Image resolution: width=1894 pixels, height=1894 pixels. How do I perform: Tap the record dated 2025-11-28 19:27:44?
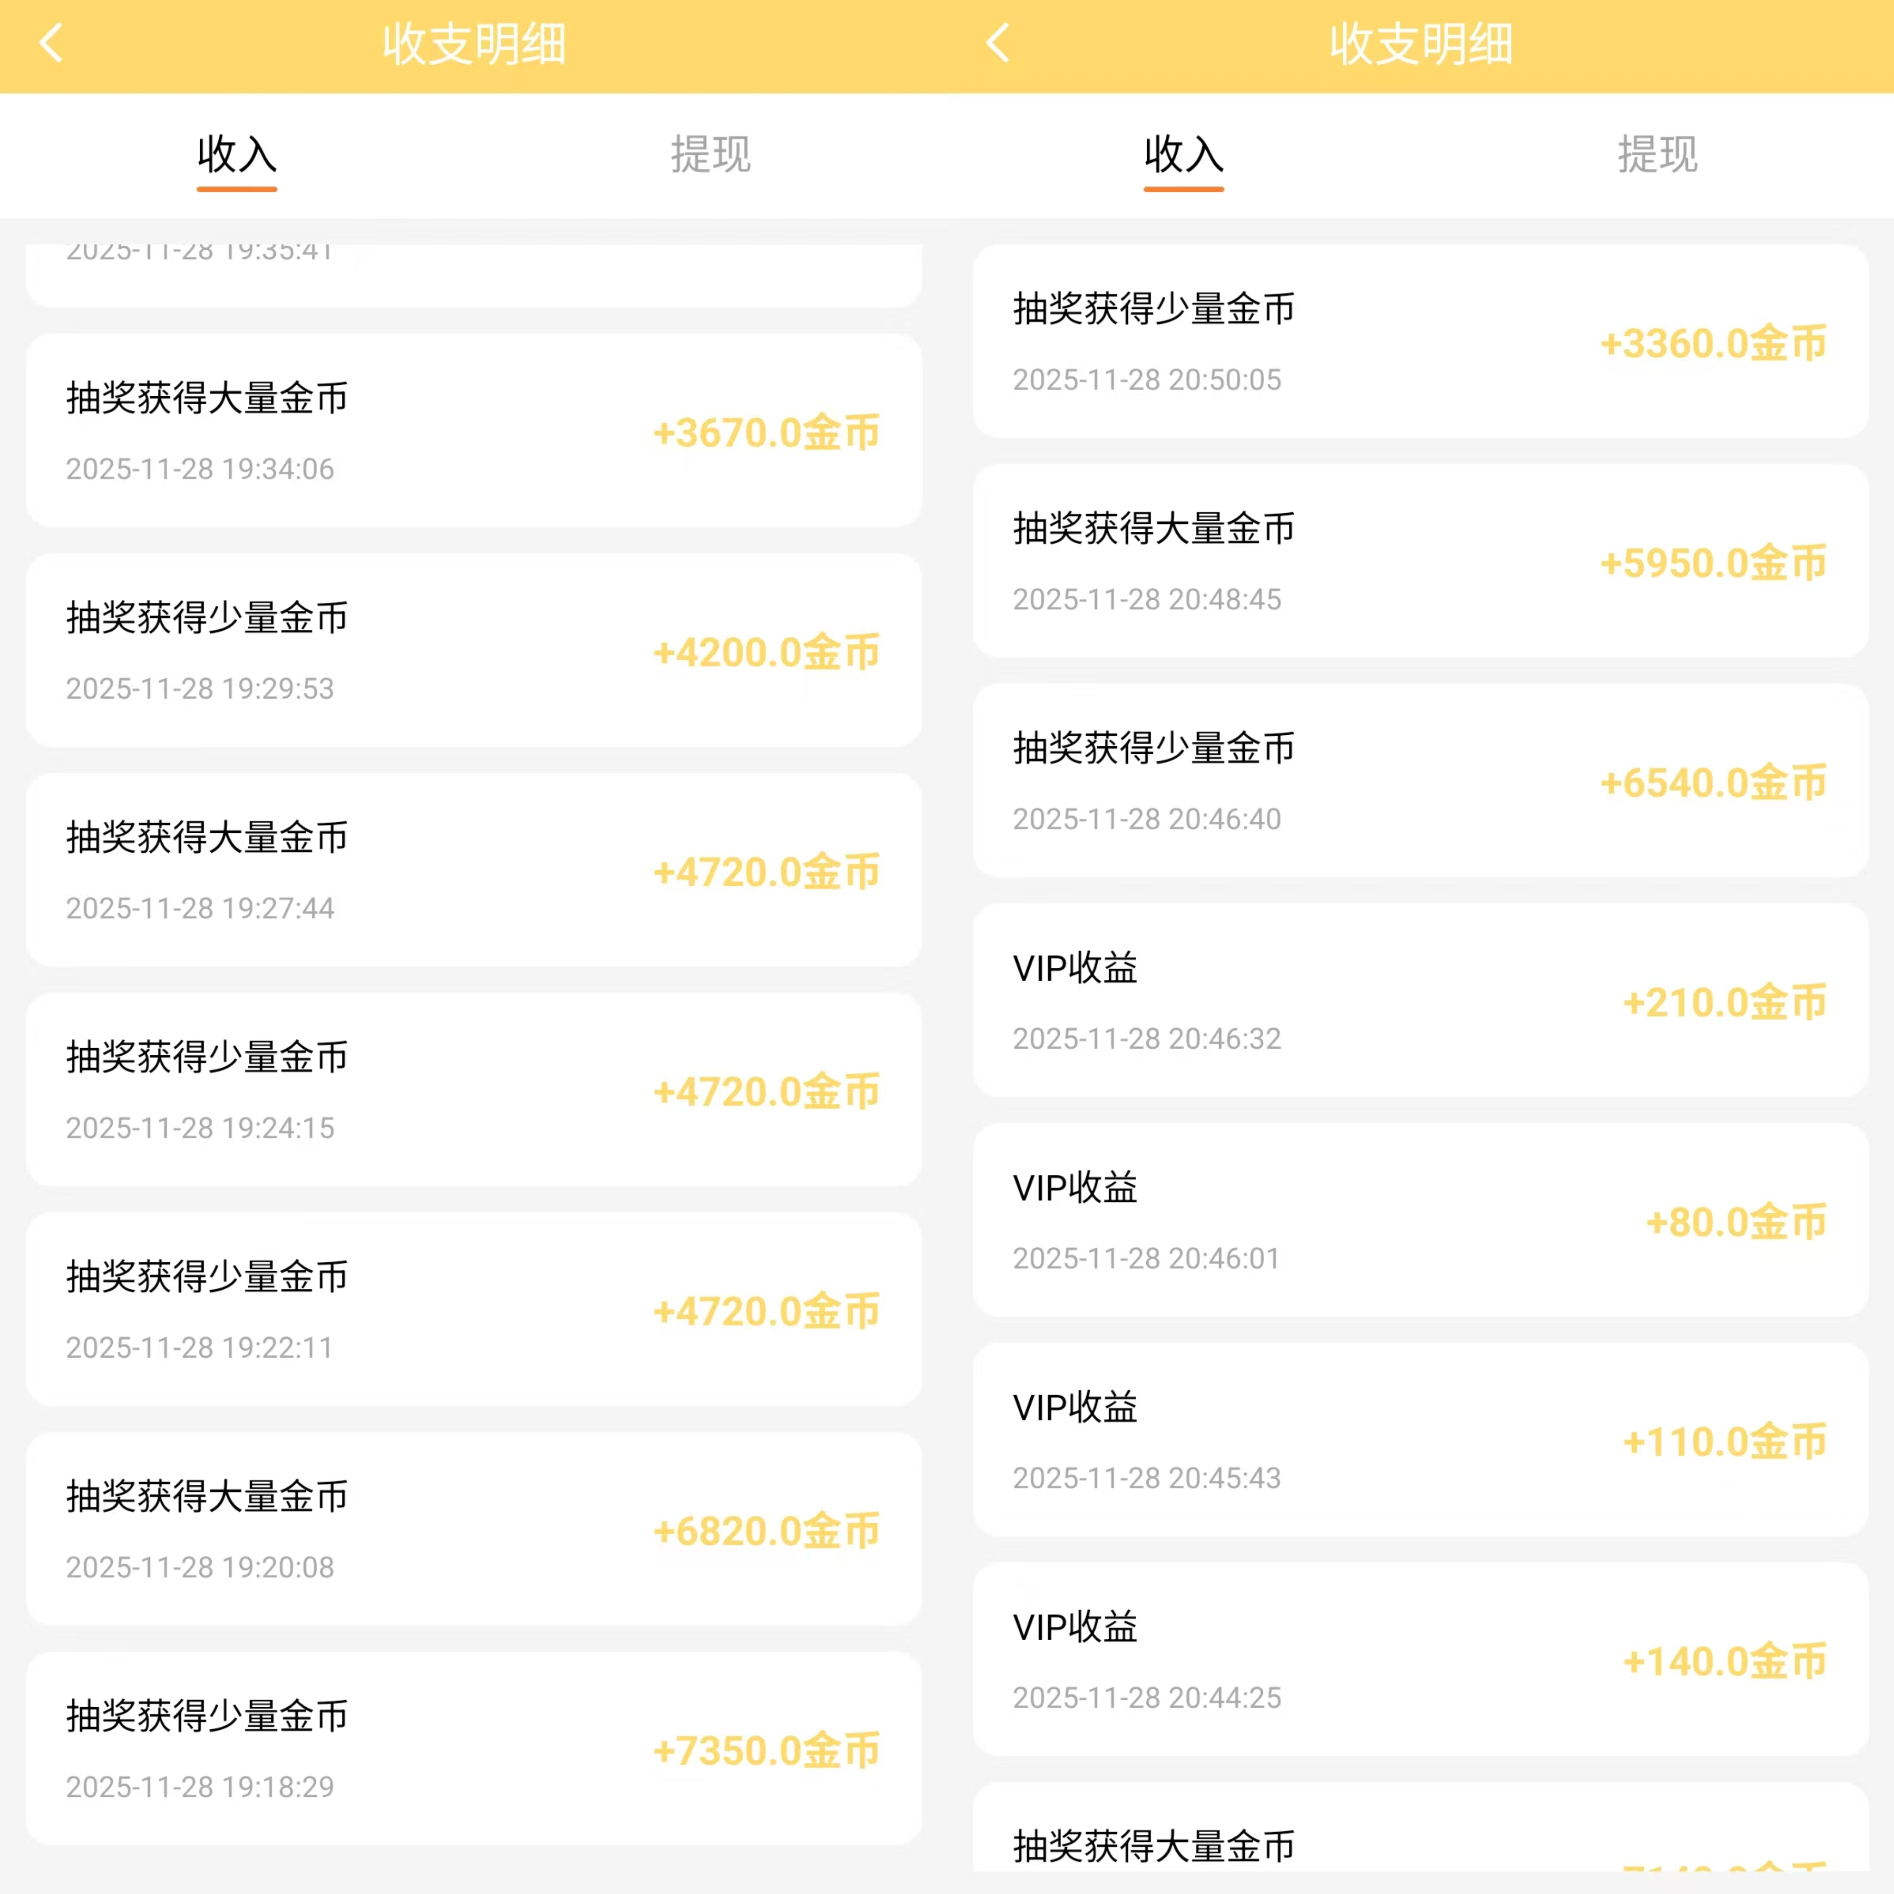pos(473,871)
